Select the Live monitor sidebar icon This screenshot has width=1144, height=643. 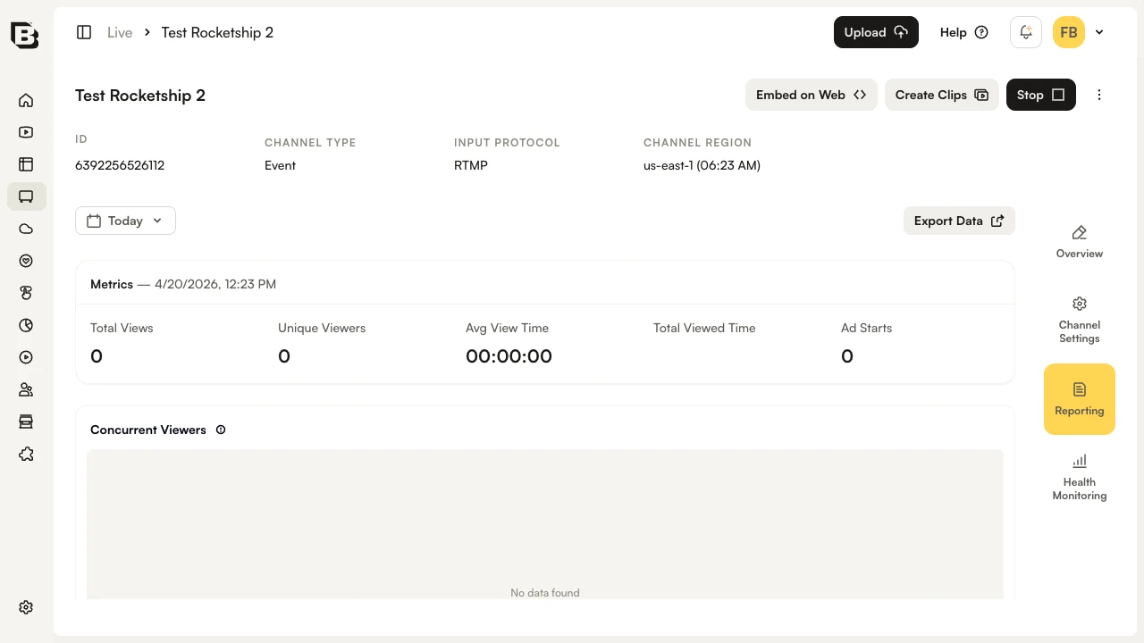click(x=26, y=196)
